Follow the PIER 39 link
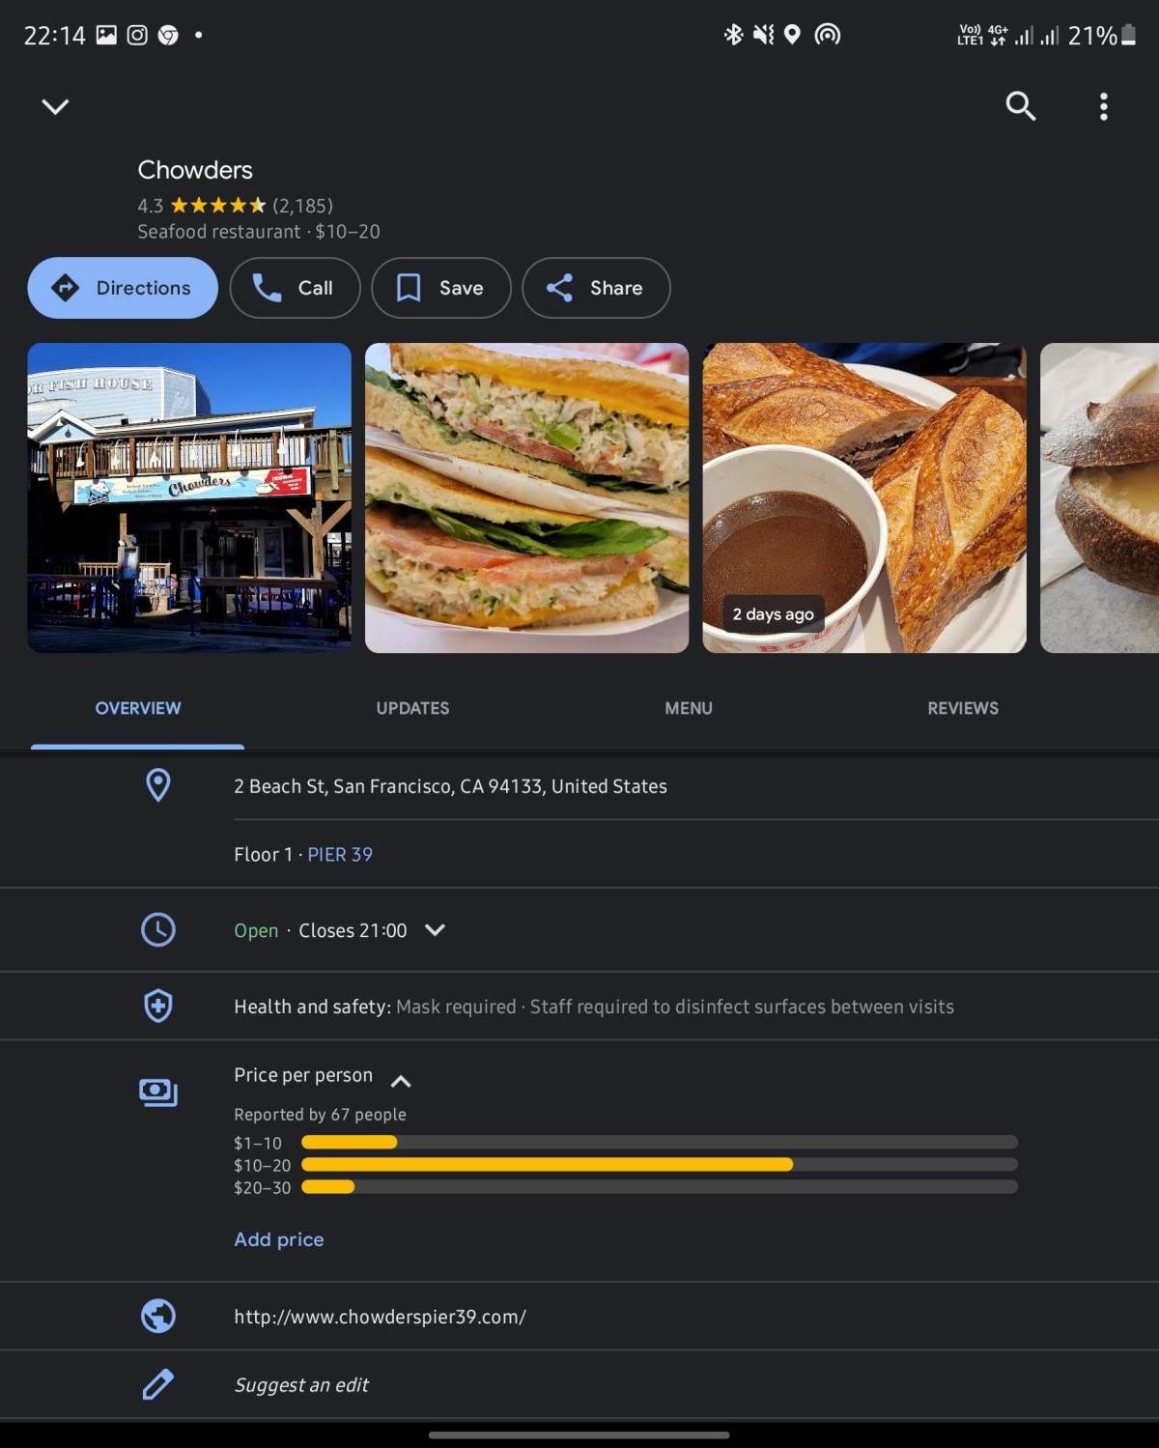Image resolution: width=1159 pixels, height=1448 pixels. (340, 854)
